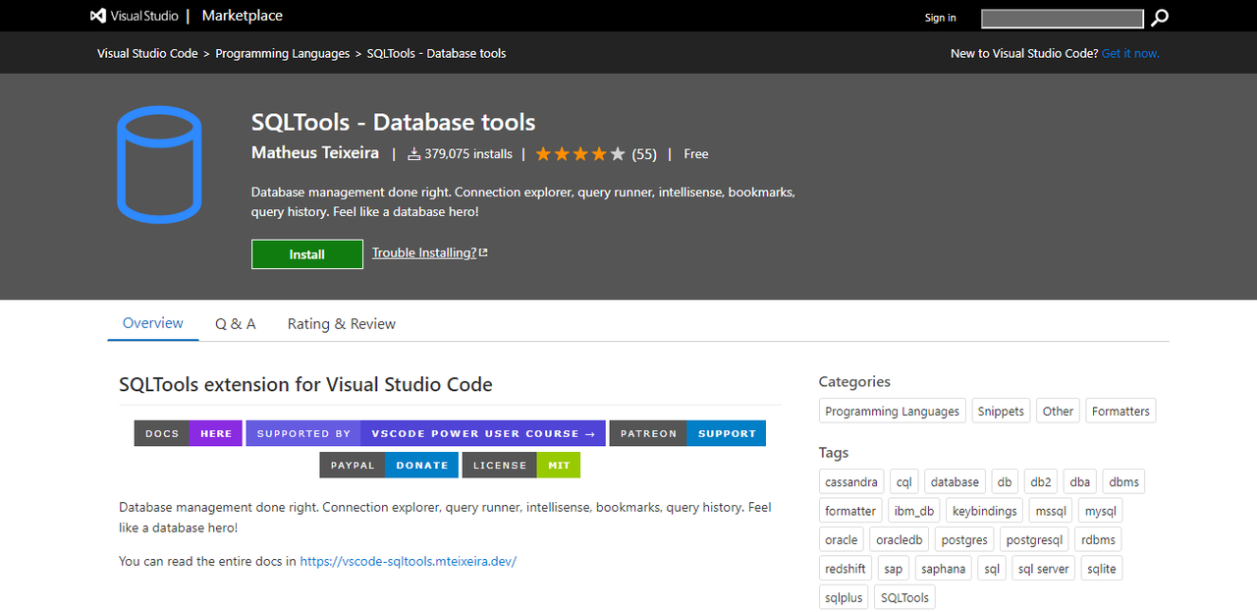Click the search magnifier icon

pos(1160,18)
